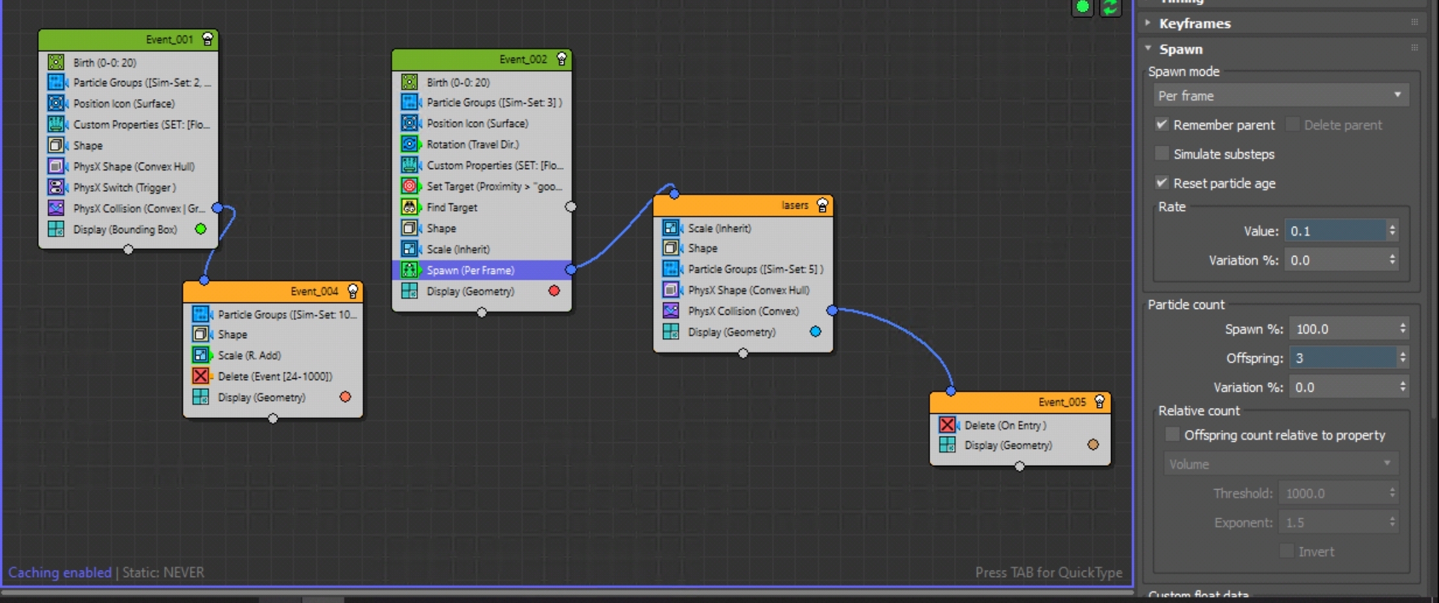Click PhysX Collision (Convex) icon in lasers

(x=671, y=311)
